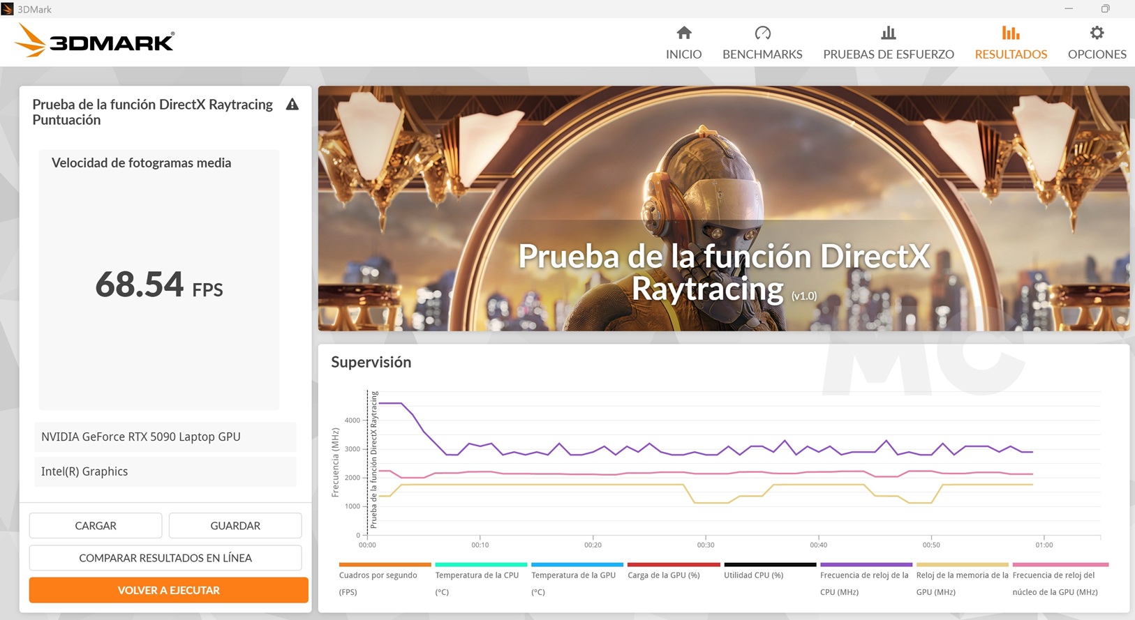Click the 3DMark app icon in the title bar
1135x620 pixels.
coord(8,9)
